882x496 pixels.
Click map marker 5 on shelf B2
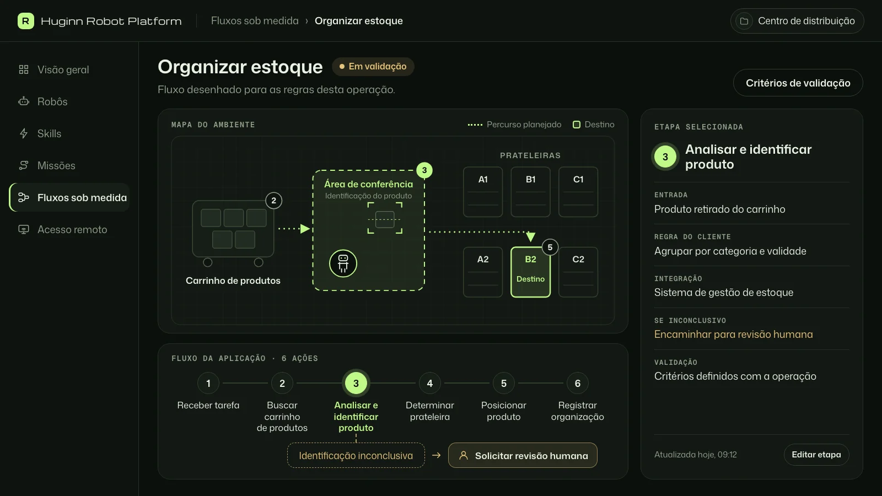point(550,247)
